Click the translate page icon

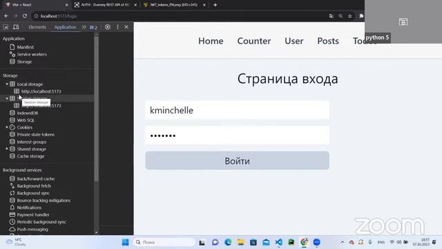tap(331, 16)
